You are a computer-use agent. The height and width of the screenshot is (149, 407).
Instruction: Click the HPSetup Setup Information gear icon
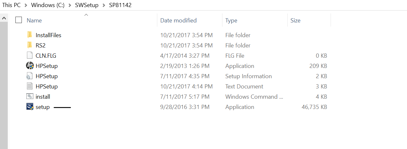click(x=30, y=76)
